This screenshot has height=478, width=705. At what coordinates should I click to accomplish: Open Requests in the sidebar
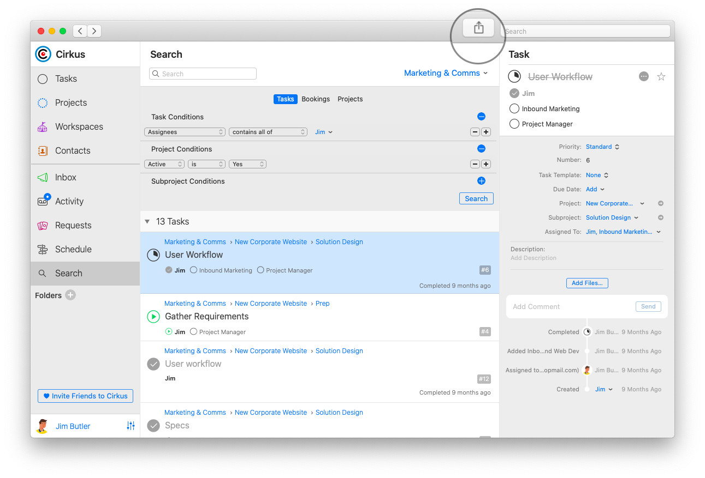click(85, 225)
